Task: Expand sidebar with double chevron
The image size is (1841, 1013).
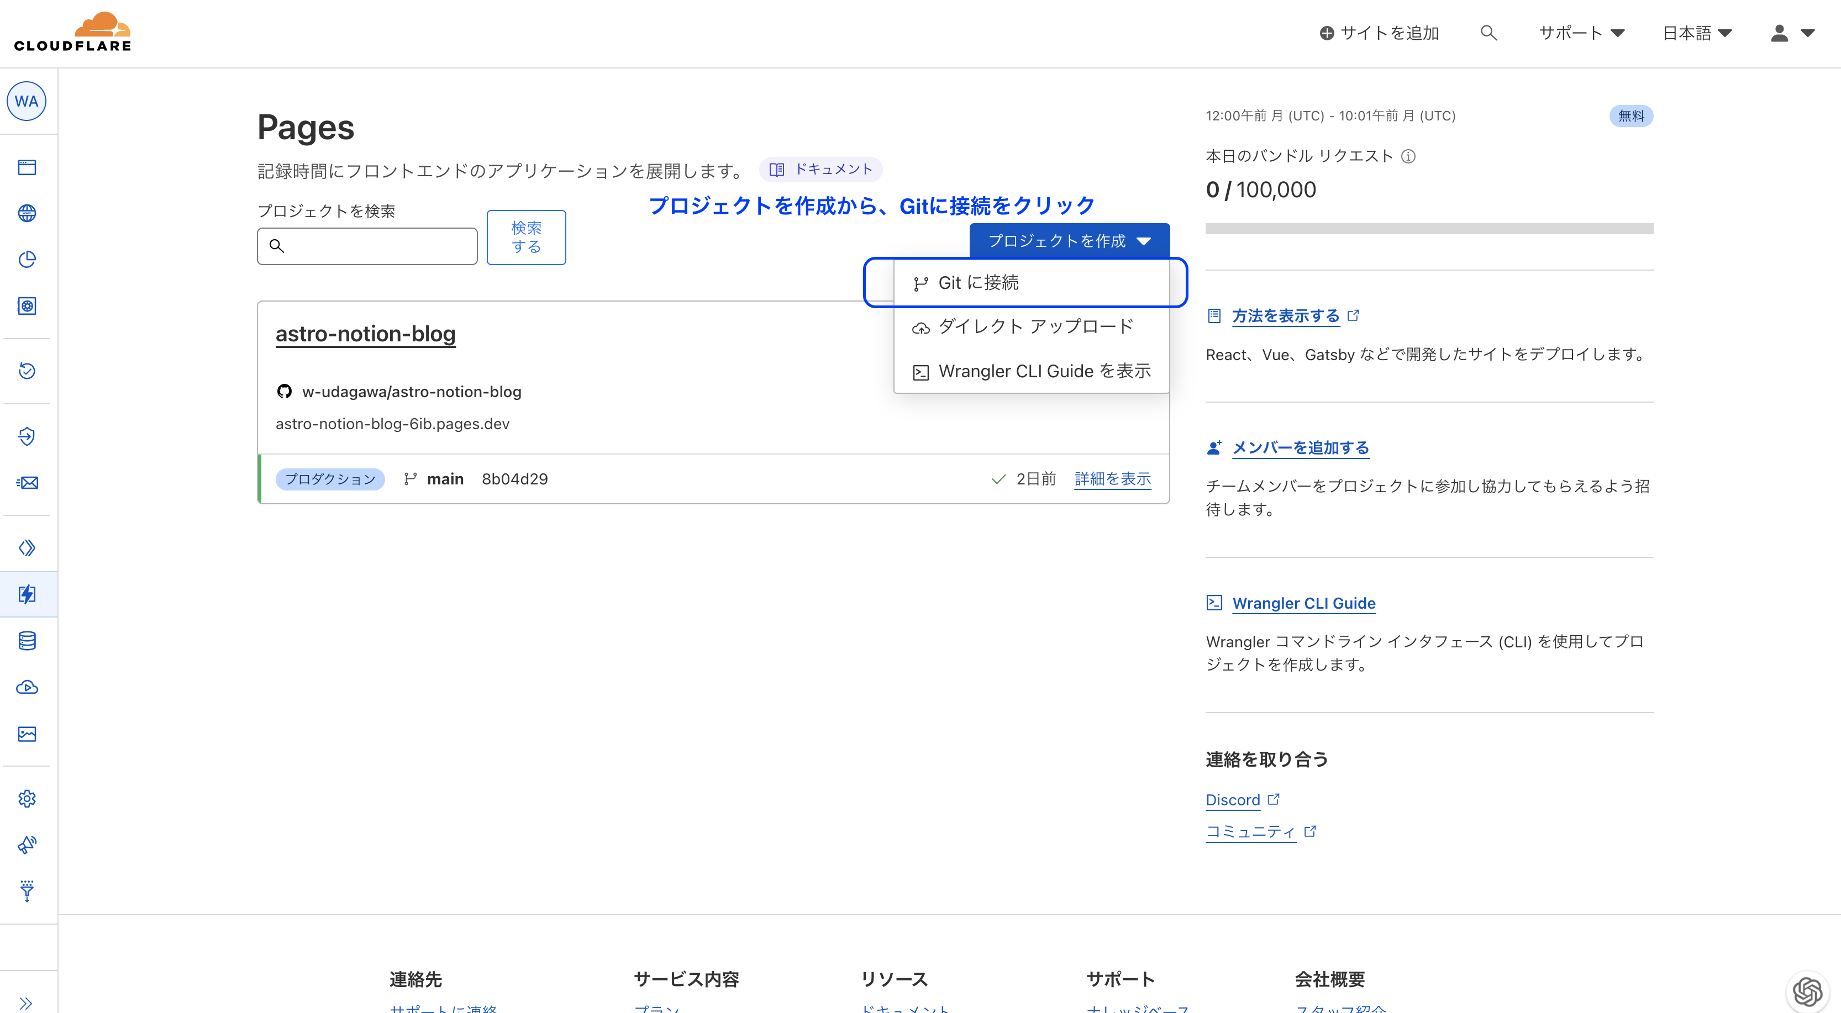Action: (26, 1003)
